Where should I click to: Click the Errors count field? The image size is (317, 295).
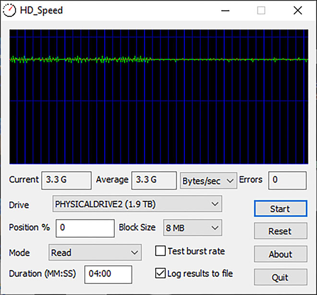287,180
